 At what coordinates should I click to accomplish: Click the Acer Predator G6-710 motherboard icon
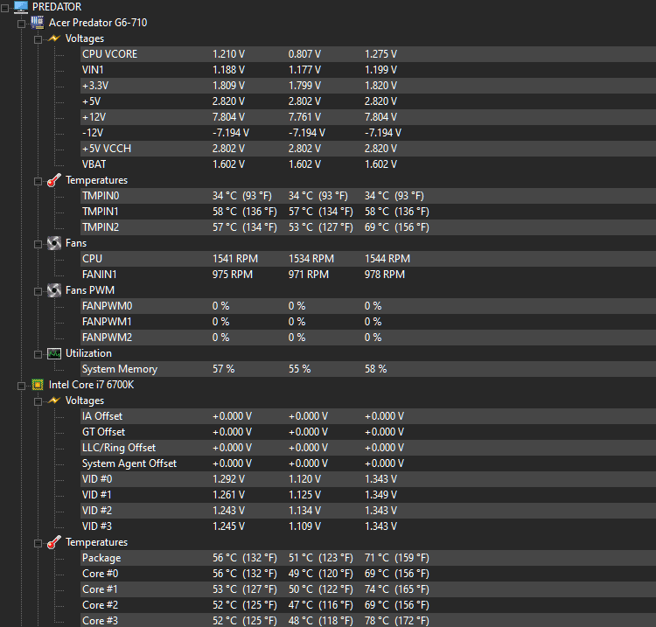point(38,23)
